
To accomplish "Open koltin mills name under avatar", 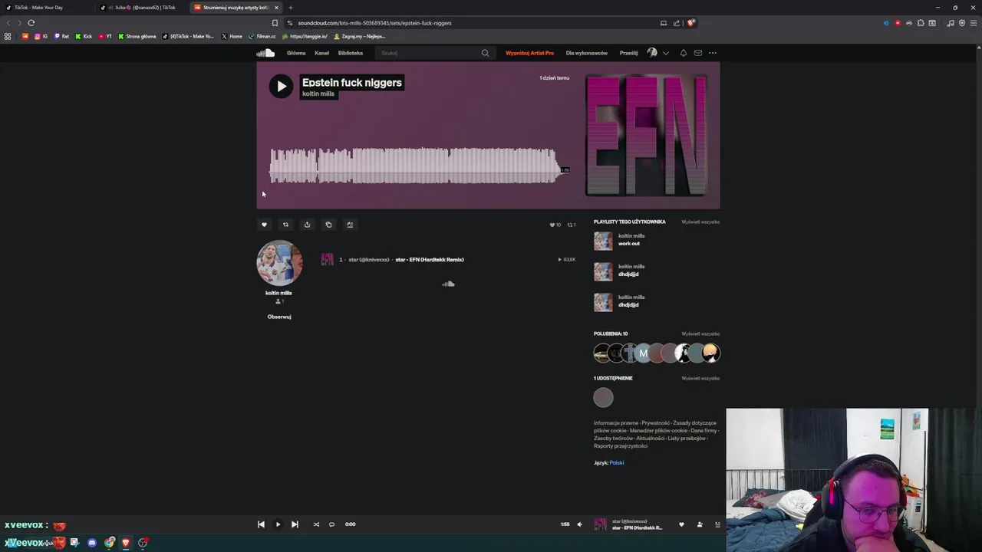I will [278, 293].
